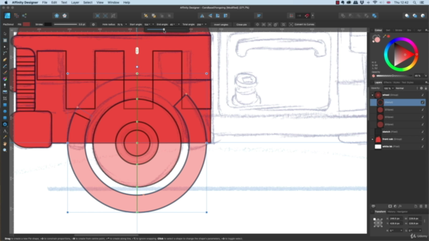Viewport: 429px width, 241px height.
Task: Expand the front cab group
Action: click(373, 139)
